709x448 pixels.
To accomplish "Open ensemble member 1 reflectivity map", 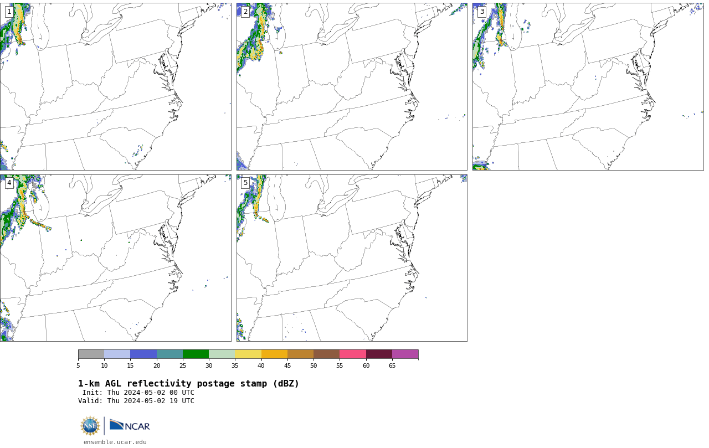I will point(116,86).
